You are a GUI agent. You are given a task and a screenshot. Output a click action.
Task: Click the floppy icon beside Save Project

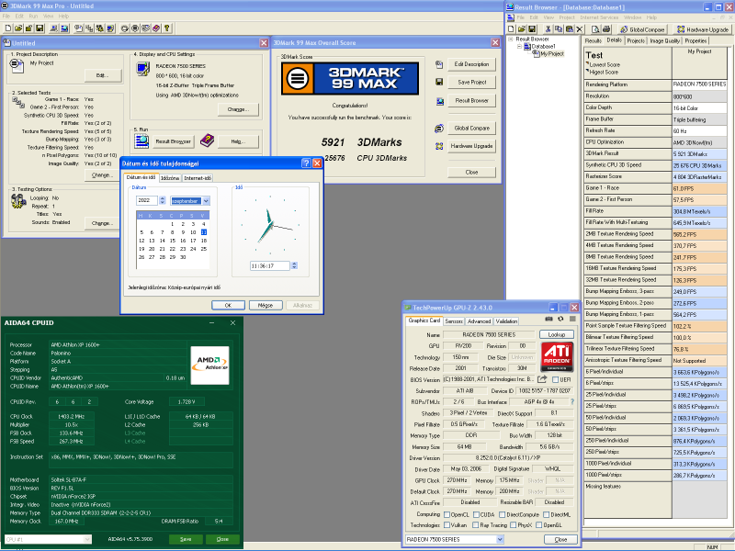pyautogui.click(x=439, y=82)
